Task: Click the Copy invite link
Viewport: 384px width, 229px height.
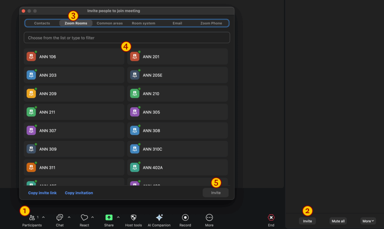Action: click(x=42, y=193)
